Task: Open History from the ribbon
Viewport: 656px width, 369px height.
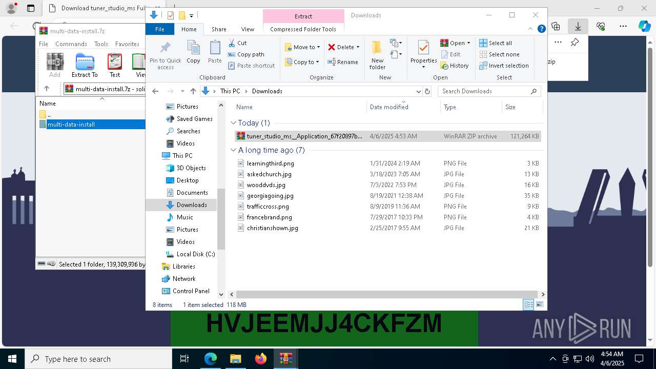Action: click(455, 66)
